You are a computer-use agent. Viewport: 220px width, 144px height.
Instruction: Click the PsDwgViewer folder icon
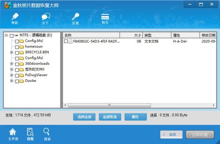pyautogui.click(x=22, y=75)
